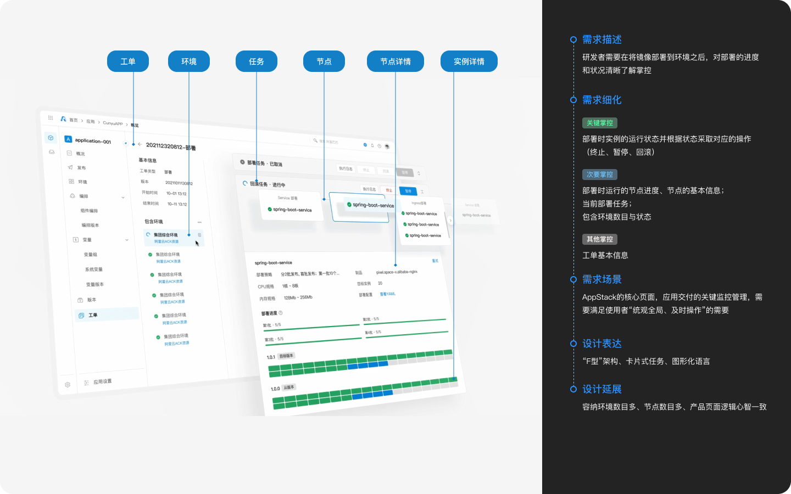Click the 第1批 · 5/5 progress bar

tap(311, 327)
